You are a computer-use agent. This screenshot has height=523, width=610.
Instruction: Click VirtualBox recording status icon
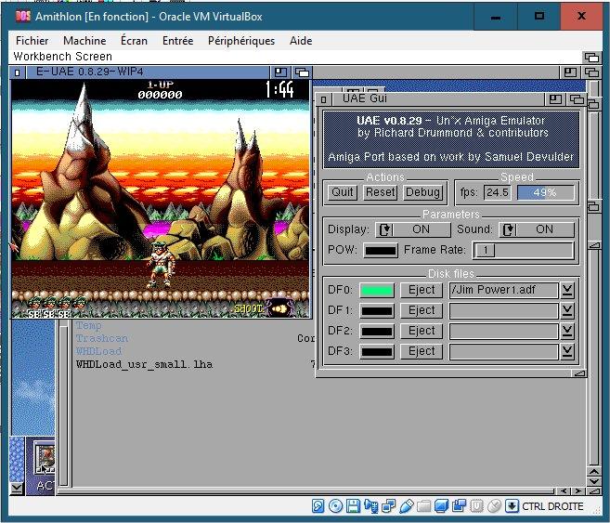pyautogui.click(x=459, y=506)
